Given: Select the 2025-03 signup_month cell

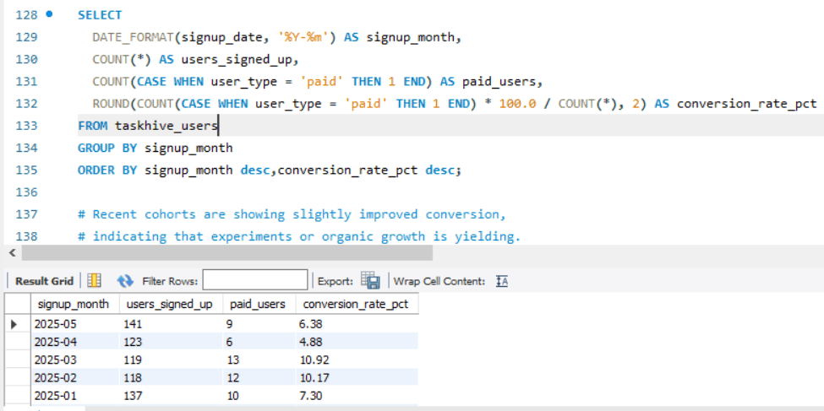Looking at the screenshot, I should [74, 360].
